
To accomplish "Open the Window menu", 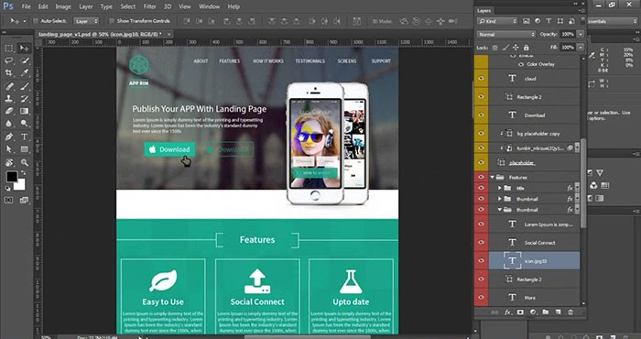I will click(x=209, y=6).
